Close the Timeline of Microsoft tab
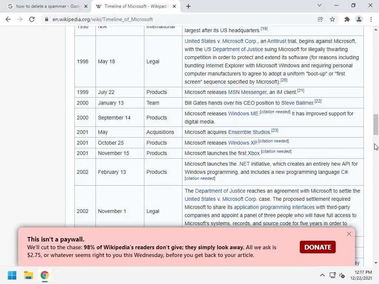Viewport: 379px width, 284px height. (x=174, y=7)
